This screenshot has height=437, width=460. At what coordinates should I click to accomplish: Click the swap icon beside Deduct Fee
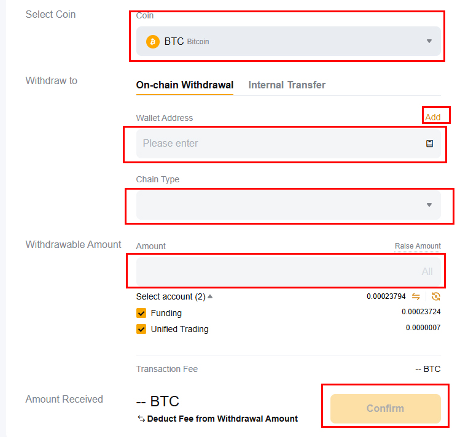pyautogui.click(x=141, y=419)
